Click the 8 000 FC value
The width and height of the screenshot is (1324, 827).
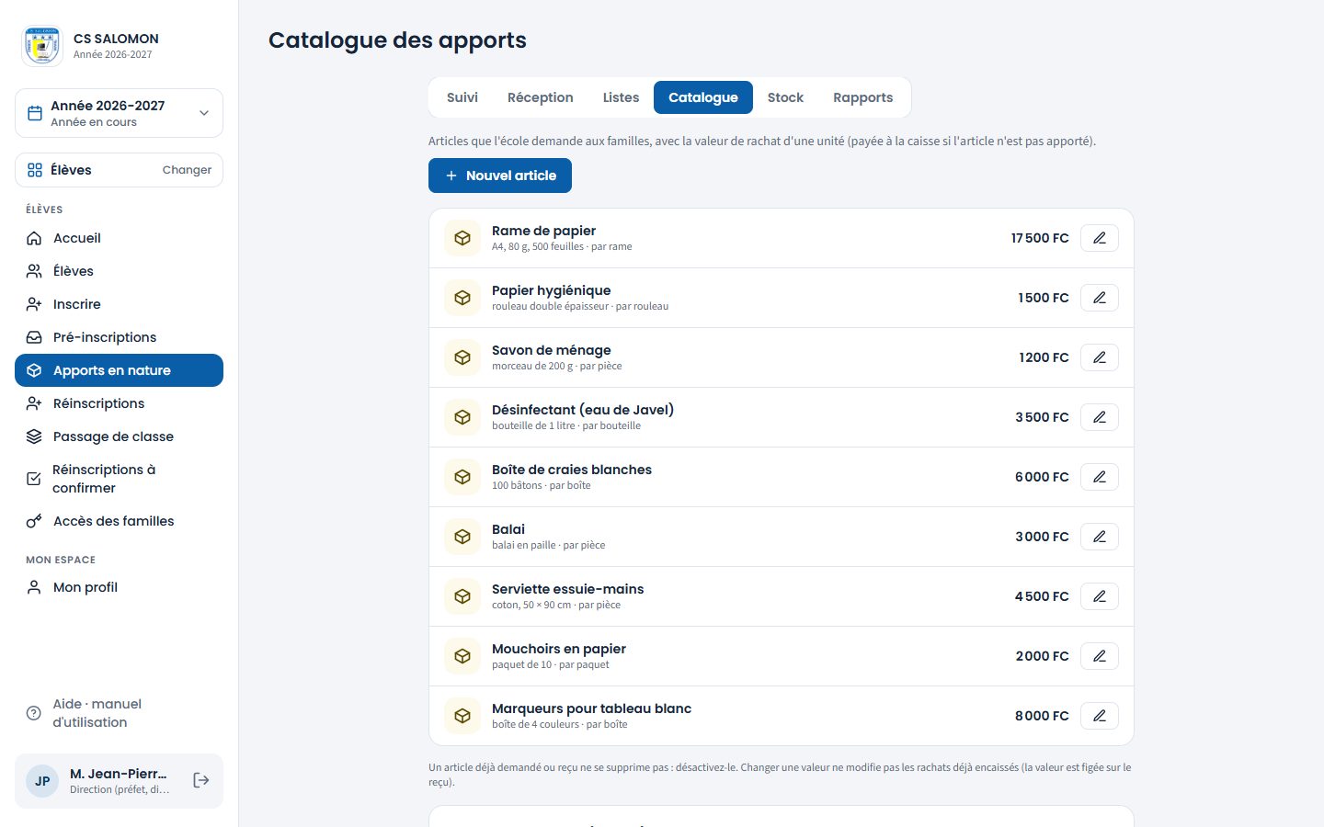click(1042, 716)
